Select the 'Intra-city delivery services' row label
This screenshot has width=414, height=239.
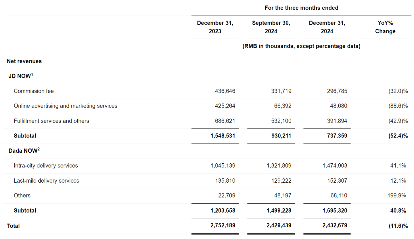[46, 166]
